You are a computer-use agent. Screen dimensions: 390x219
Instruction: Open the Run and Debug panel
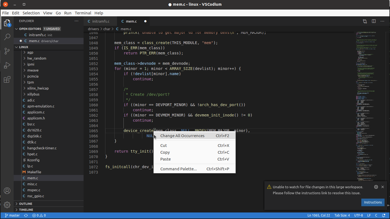point(7,65)
